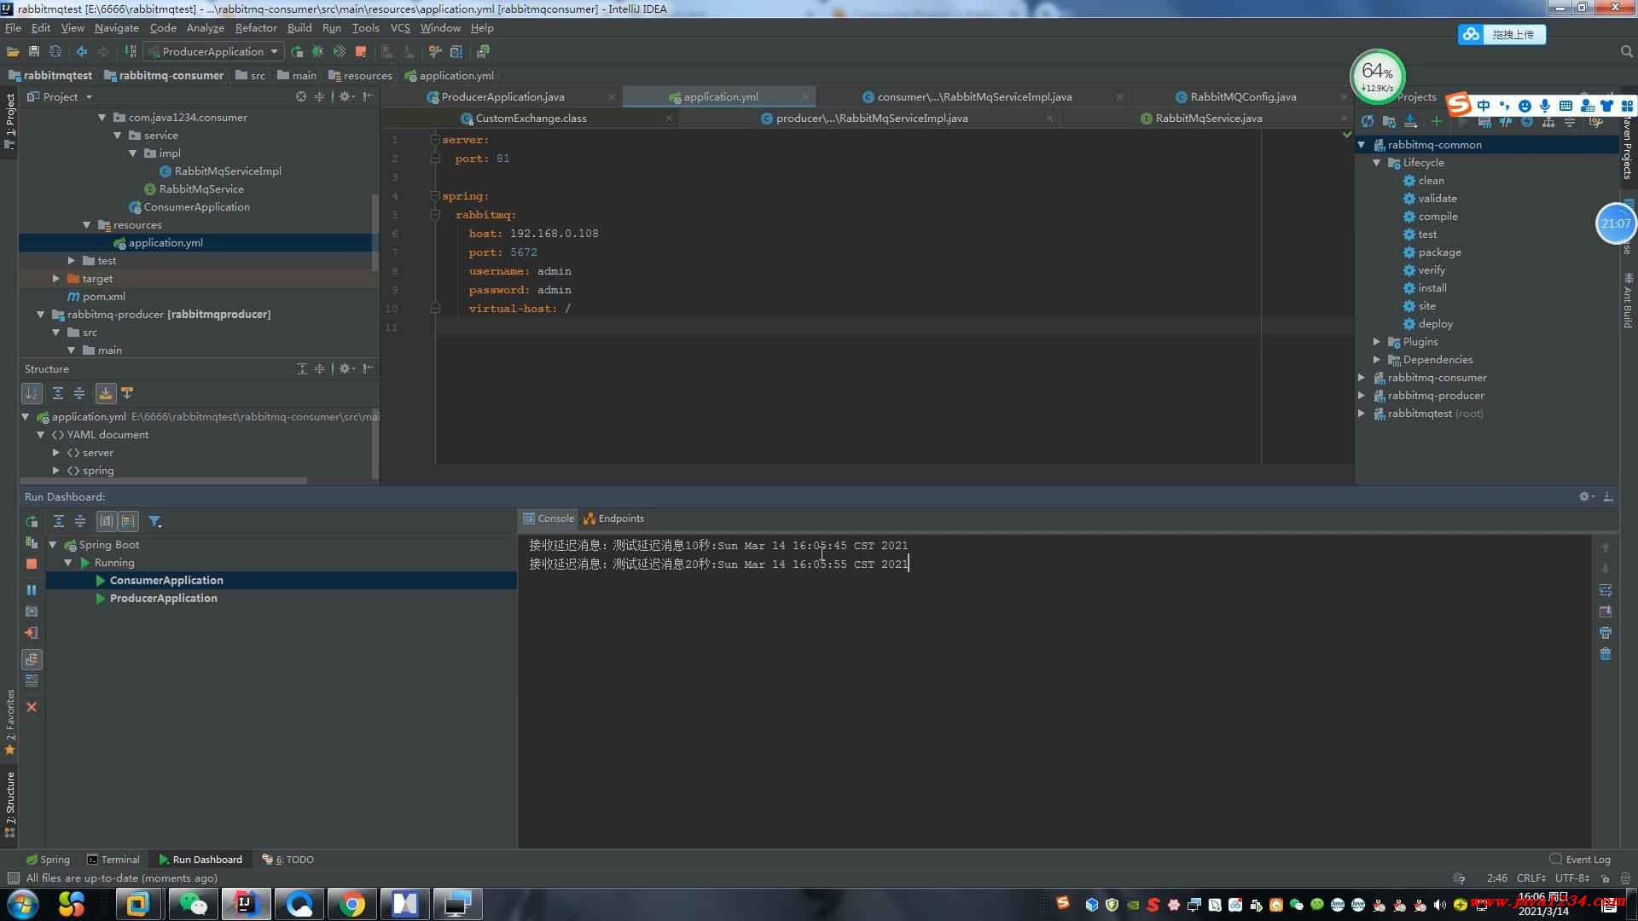Open the Event Log
1638x921 pixels.
coord(1580,860)
